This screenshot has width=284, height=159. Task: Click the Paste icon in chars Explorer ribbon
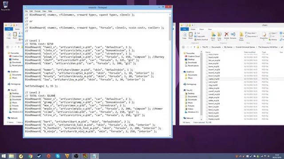190,36
